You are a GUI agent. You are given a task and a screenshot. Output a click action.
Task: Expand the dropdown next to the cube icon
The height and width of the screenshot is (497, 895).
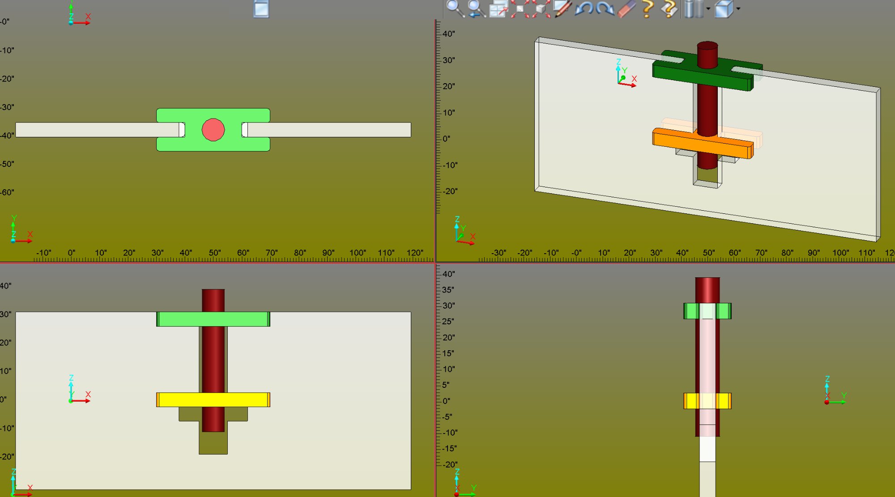pos(737,10)
